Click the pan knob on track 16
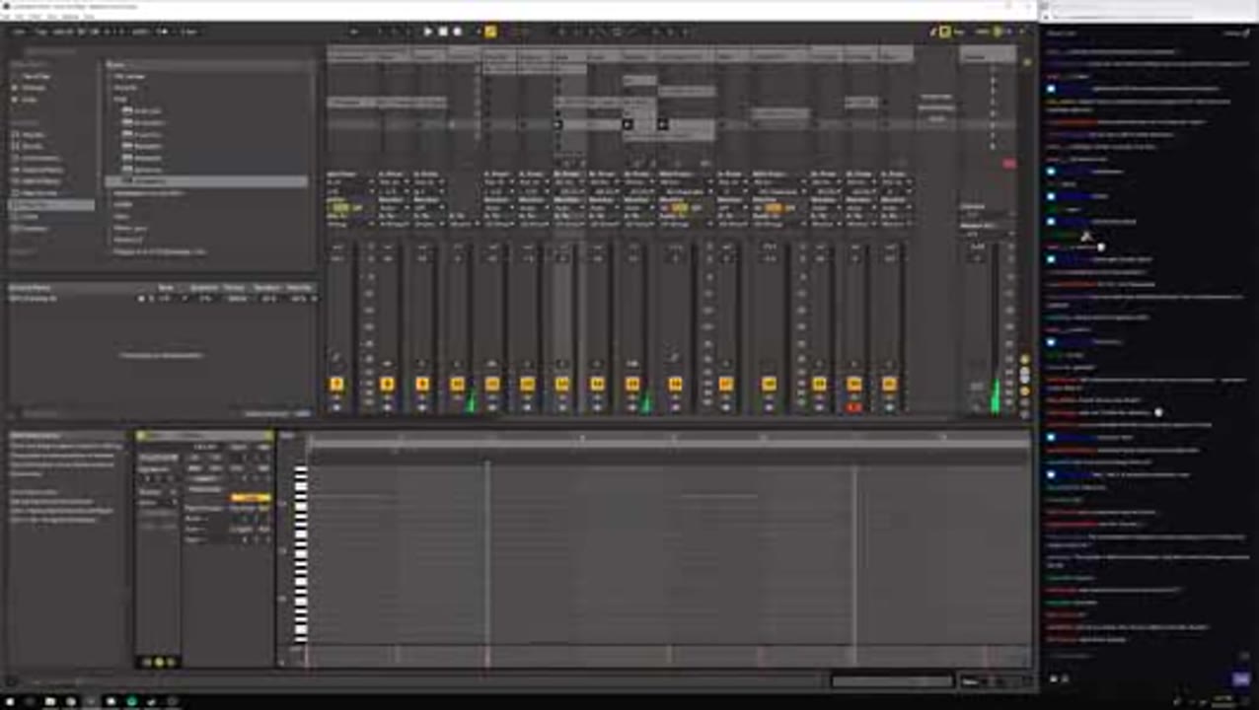Viewport: 1259px width, 710px height. point(675,358)
